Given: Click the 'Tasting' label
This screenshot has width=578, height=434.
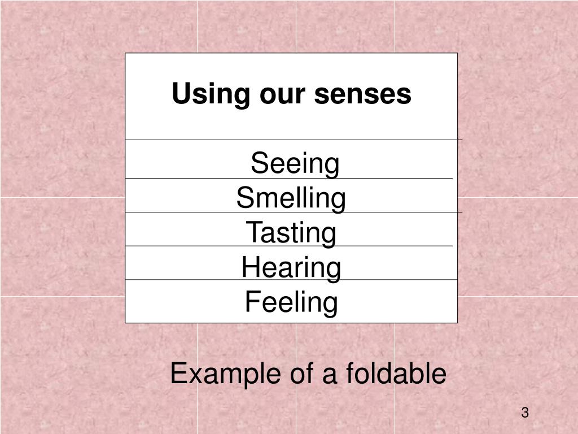Looking at the screenshot, I should tap(291, 232).
